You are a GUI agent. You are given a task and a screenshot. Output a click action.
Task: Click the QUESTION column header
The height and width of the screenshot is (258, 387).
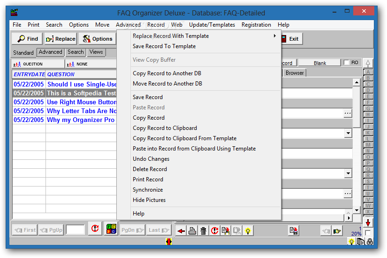click(x=81, y=74)
